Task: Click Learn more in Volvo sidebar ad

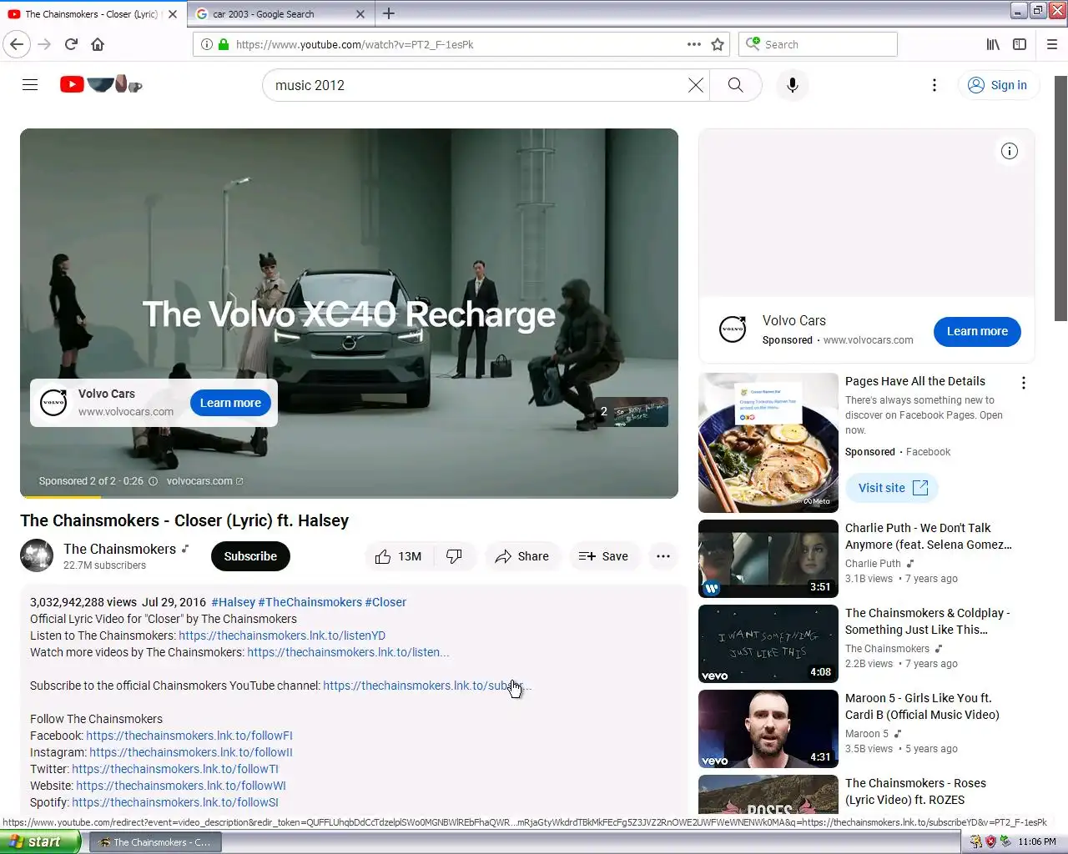Action: (977, 331)
